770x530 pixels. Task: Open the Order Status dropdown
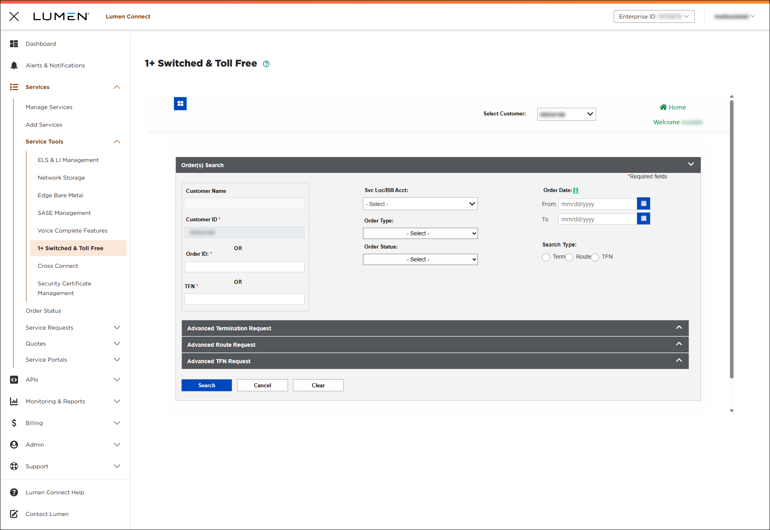pos(420,259)
